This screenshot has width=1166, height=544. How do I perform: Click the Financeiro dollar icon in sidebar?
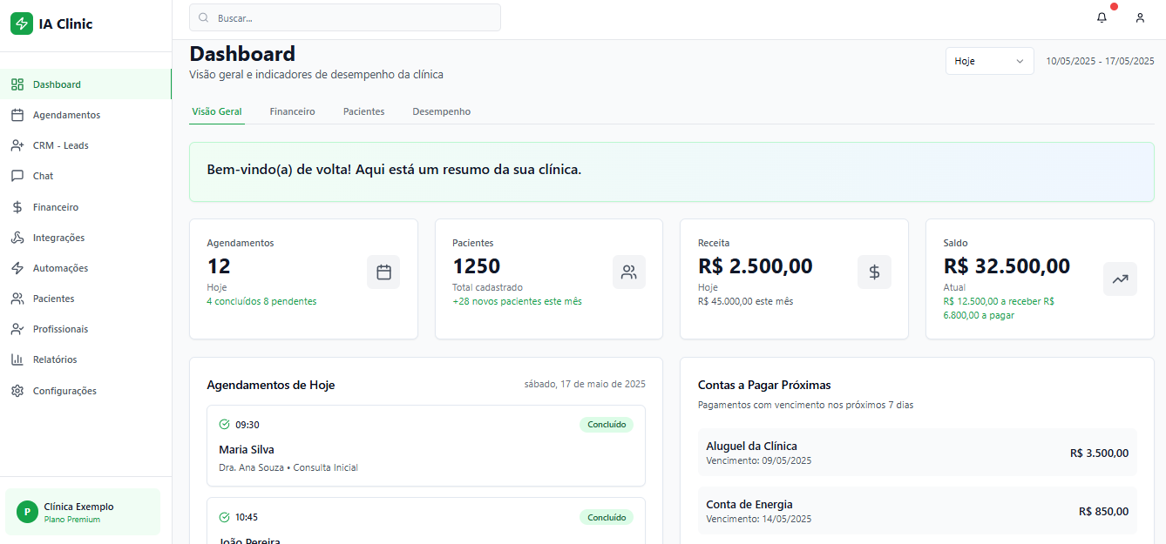pyautogui.click(x=17, y=207)
